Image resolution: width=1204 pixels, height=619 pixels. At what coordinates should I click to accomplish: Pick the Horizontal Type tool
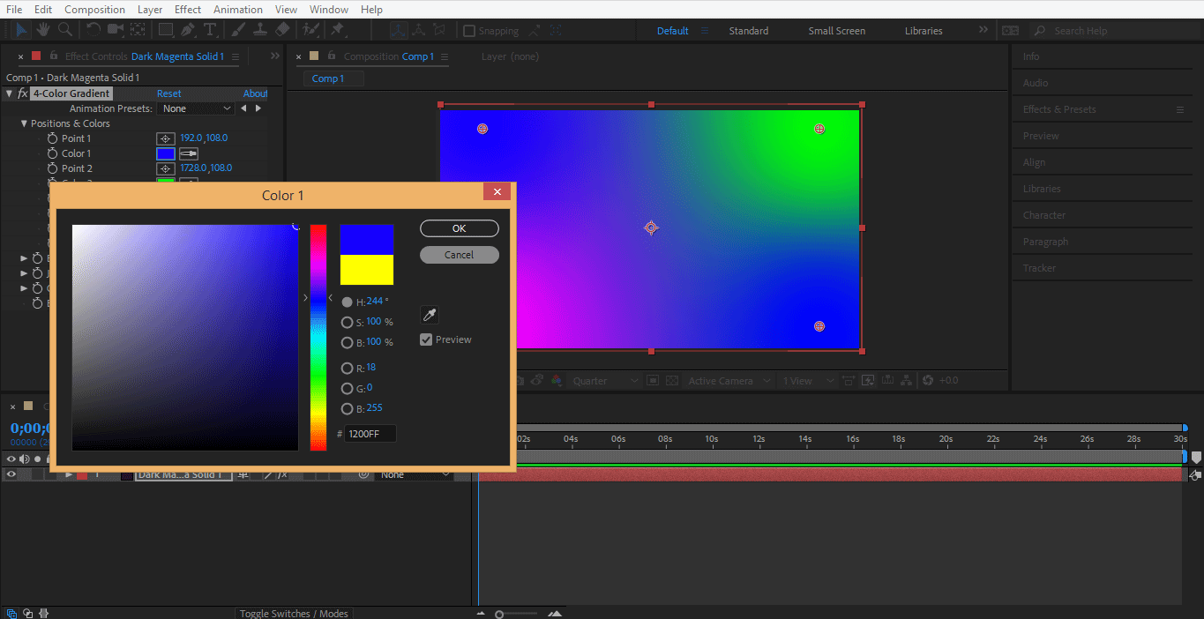point(210,30)
